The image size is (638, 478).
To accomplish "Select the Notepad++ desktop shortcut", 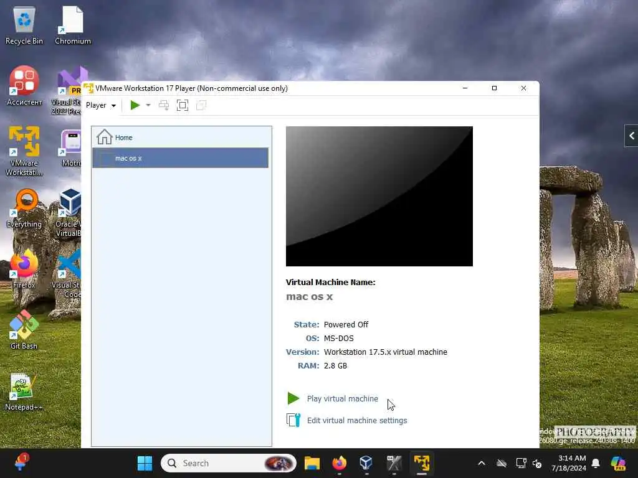I will click(x=24, y=392).
